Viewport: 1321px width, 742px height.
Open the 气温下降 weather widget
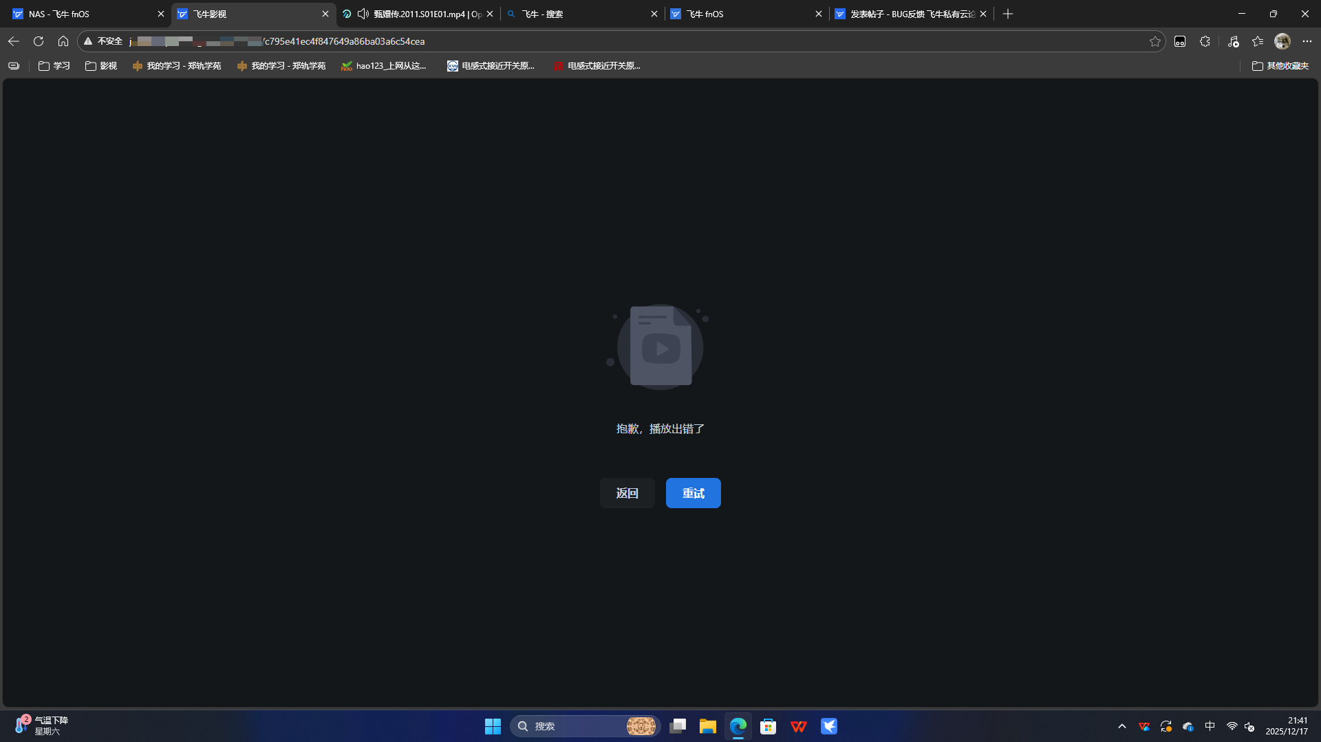(41, 725)
